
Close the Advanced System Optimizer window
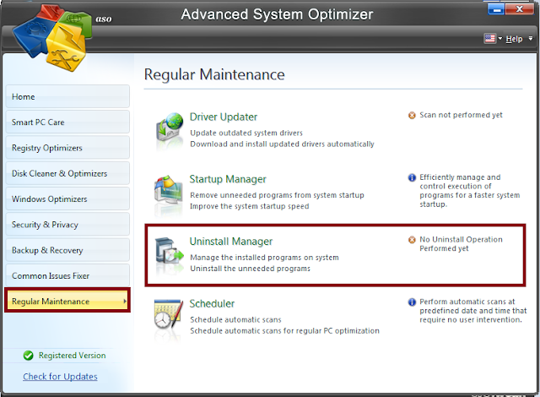coord(520,9)
